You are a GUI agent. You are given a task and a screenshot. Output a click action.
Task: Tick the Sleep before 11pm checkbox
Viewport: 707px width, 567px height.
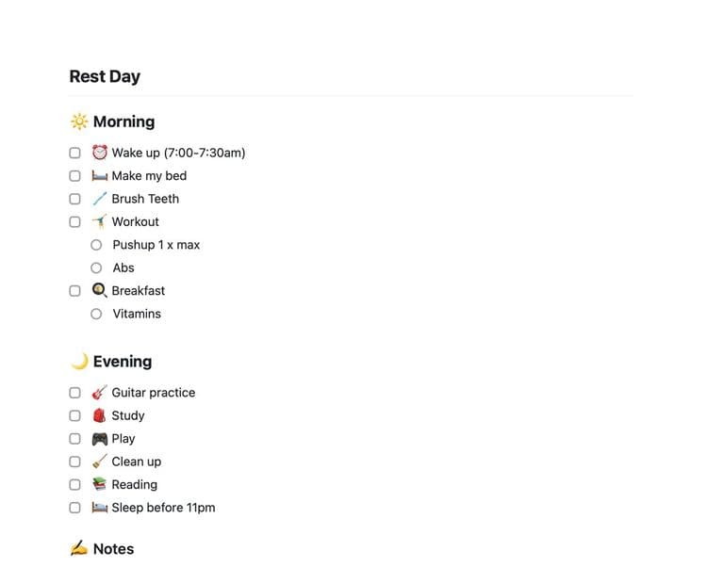[x=74, y=508]
